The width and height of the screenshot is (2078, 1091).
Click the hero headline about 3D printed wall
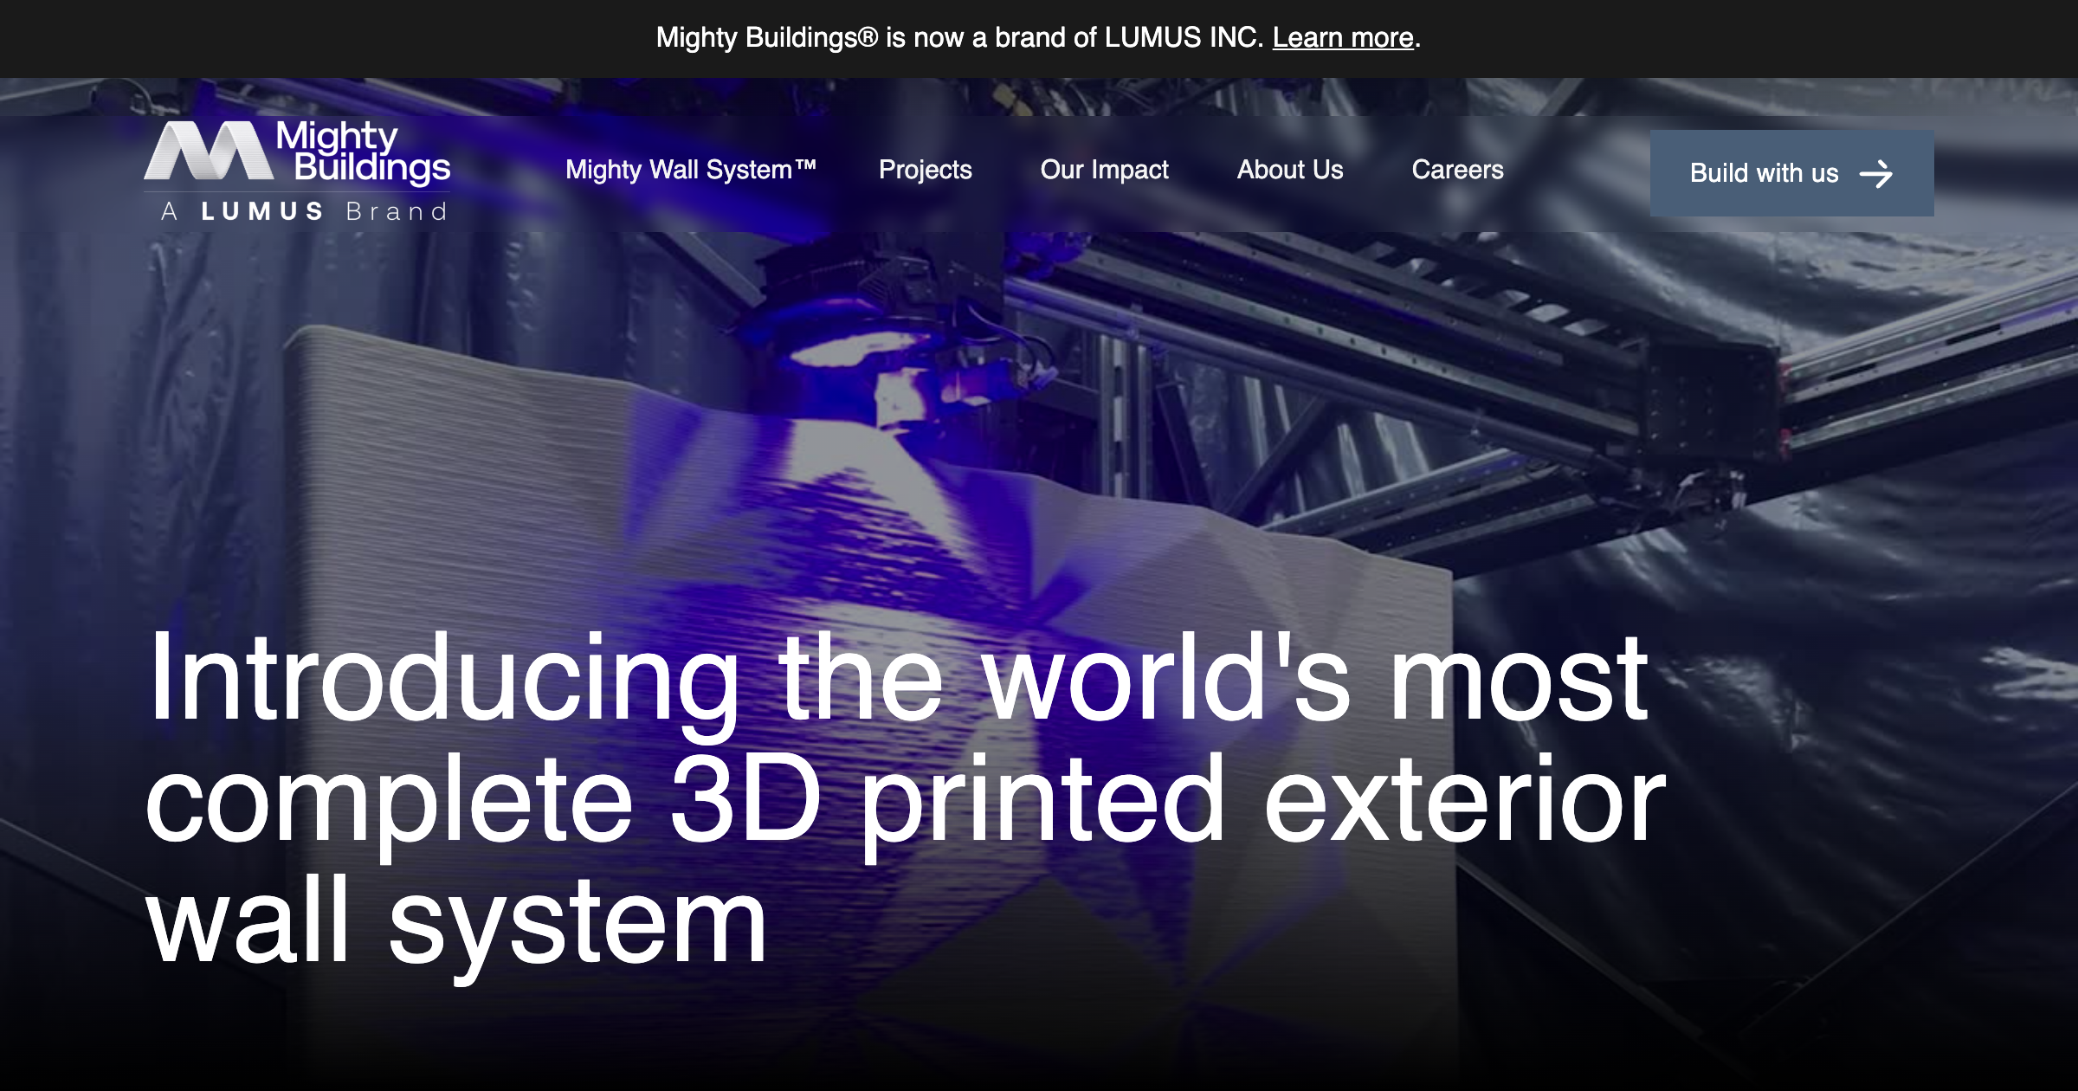905,797
